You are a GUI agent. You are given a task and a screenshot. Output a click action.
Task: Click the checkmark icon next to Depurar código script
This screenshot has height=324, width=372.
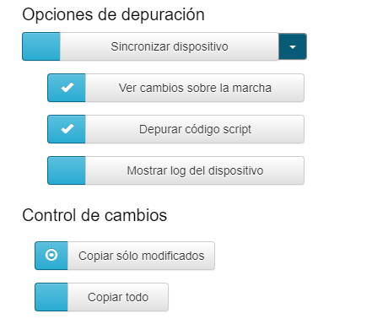[x=67, y=129]
